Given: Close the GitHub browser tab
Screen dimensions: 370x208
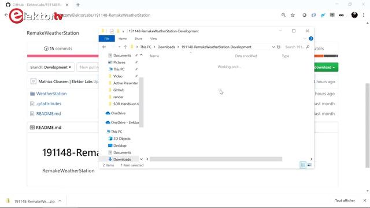Looking at the screenshot, I should [67, 5].
